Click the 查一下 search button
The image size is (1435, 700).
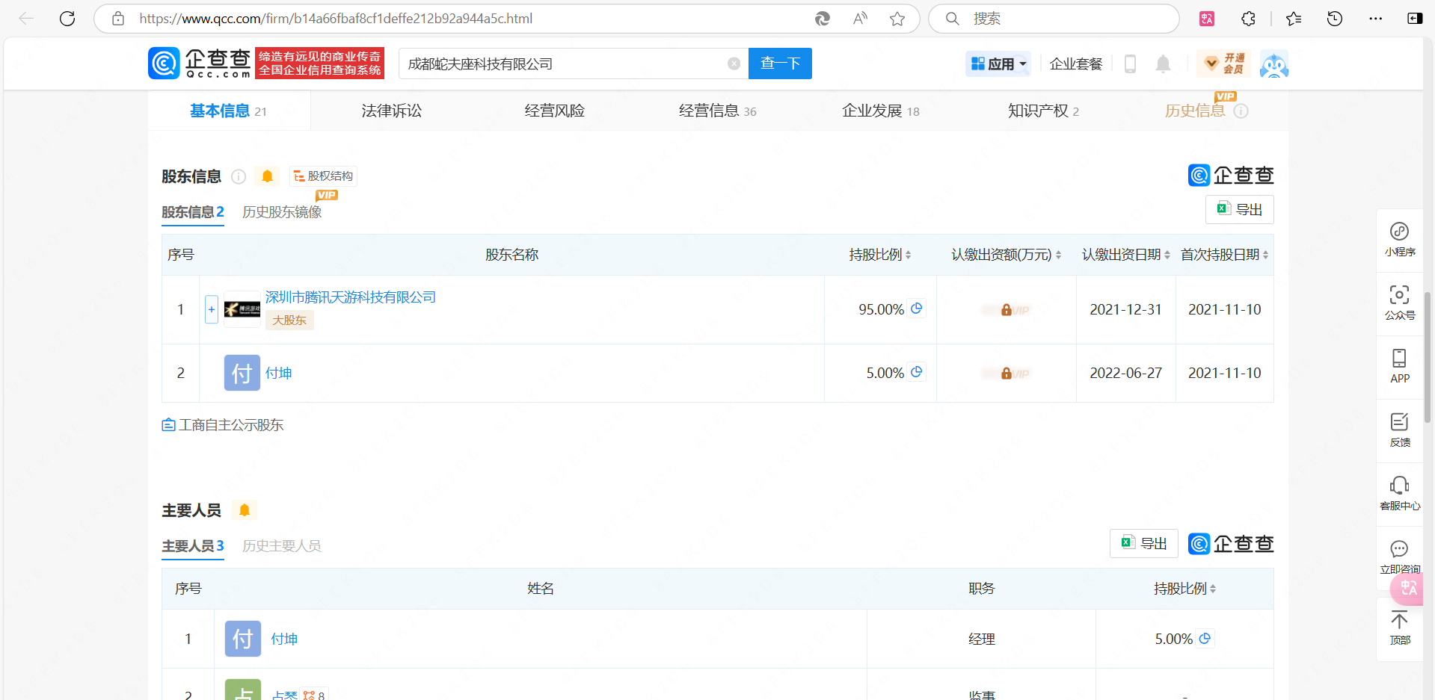780,64
